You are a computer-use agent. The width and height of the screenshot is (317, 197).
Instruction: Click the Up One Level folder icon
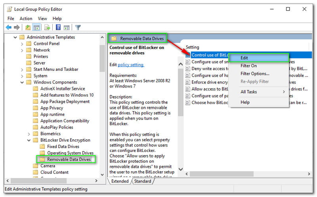(28, 27)
